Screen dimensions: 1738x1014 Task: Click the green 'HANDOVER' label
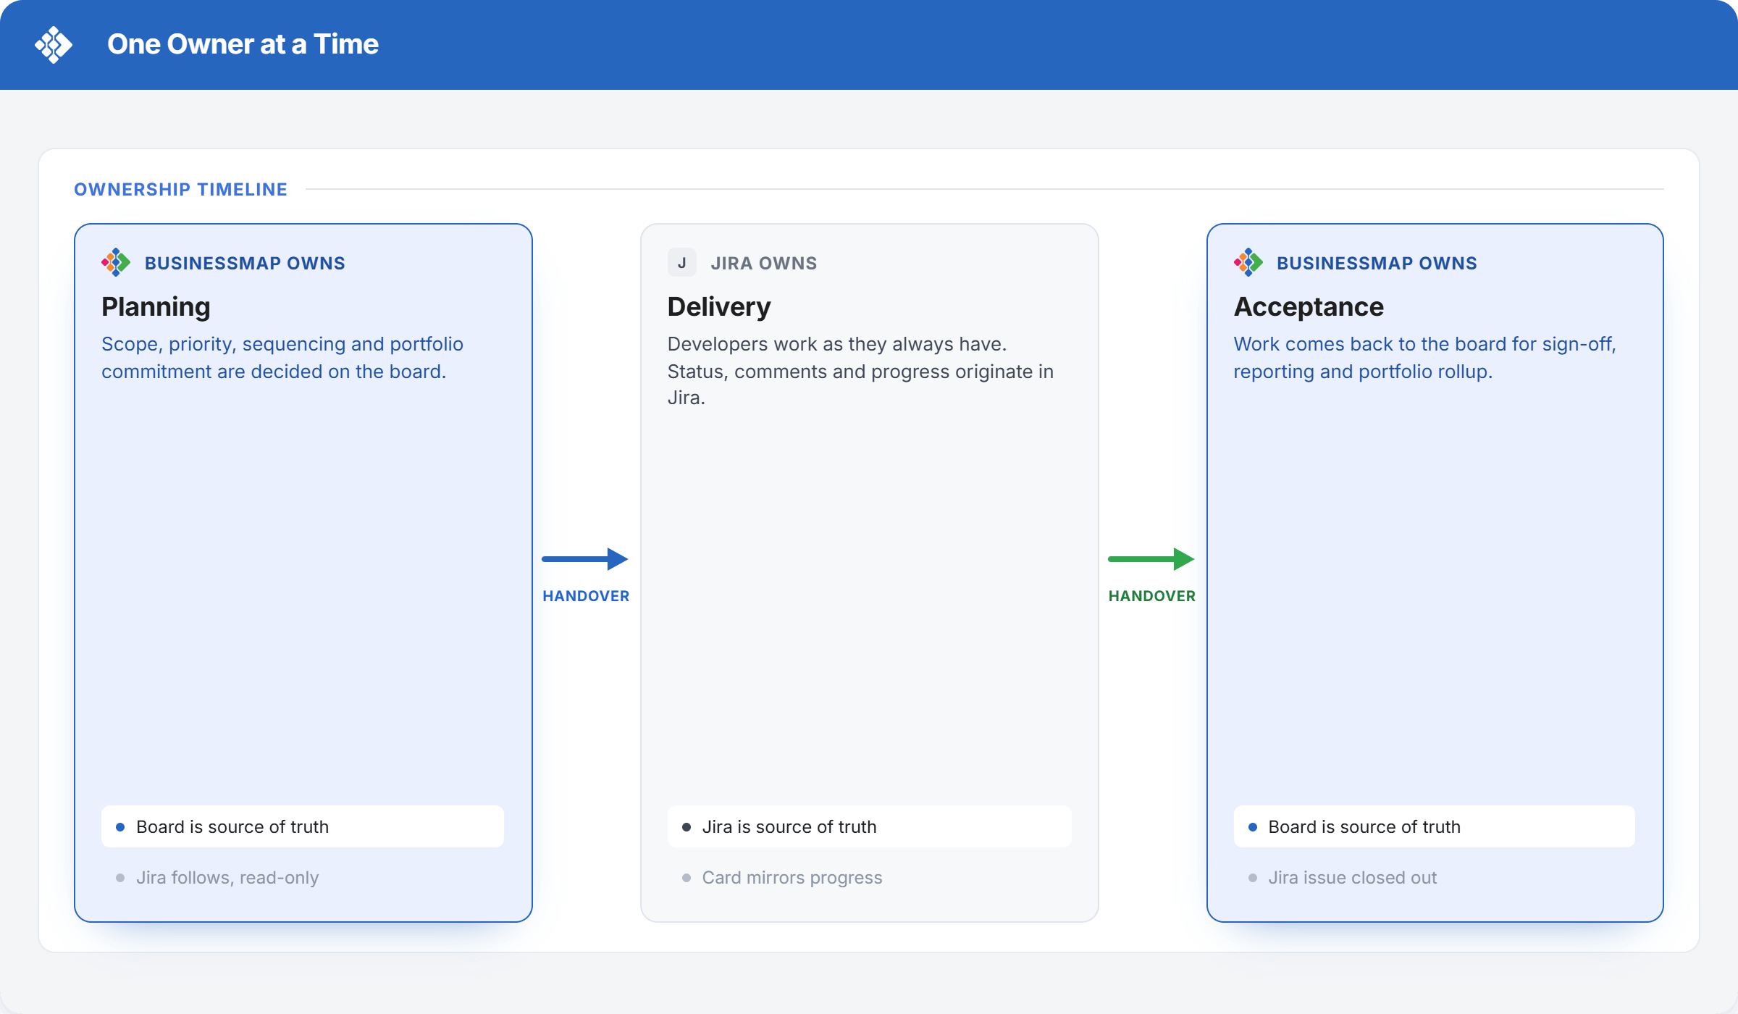coord(1152,596)
